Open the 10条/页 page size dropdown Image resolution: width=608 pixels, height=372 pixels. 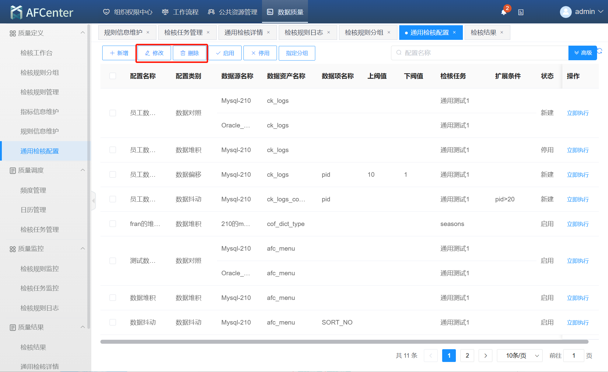pos(519,356)
